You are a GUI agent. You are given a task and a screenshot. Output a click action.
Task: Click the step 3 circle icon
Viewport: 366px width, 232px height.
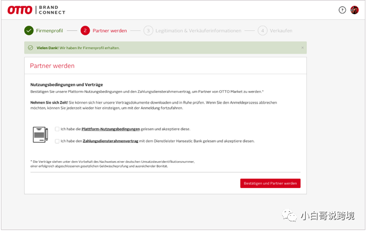(148, 30)
